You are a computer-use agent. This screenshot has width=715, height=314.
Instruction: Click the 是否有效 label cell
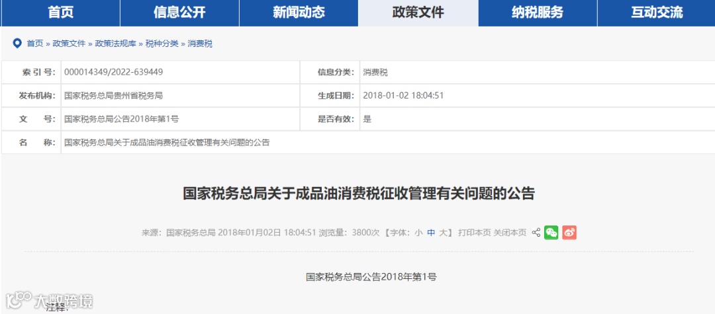(330, 119)
